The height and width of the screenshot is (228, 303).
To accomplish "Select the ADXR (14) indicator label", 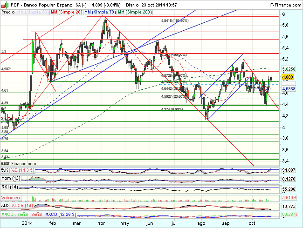I will tap(22, 206).
